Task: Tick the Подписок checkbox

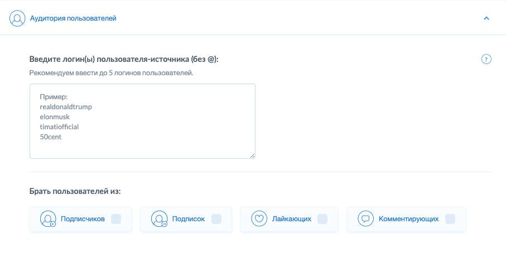Action: (x=216, y=219)
